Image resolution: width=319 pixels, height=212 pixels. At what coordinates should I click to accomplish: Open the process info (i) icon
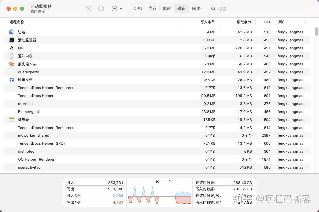point(101,9)
